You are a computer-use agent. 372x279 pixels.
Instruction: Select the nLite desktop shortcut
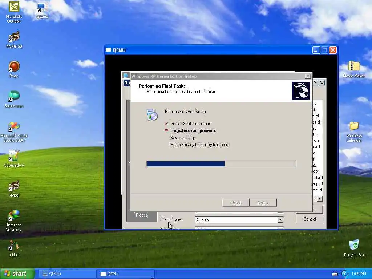point(14,248)
